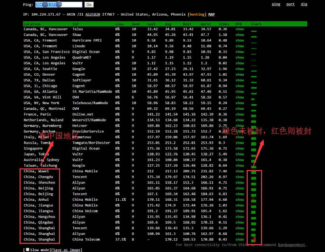325x252 pixels.
Task: Show MTR for Japan Tokyo Vultr row
Action: pyautogui.click(x=240, y=154)
